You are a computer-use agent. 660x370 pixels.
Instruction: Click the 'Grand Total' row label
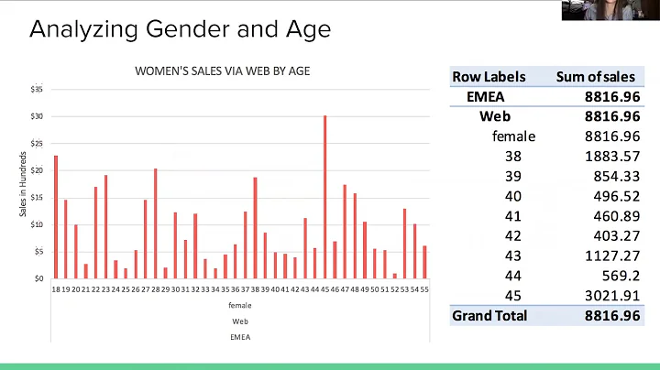coord(489,316)
